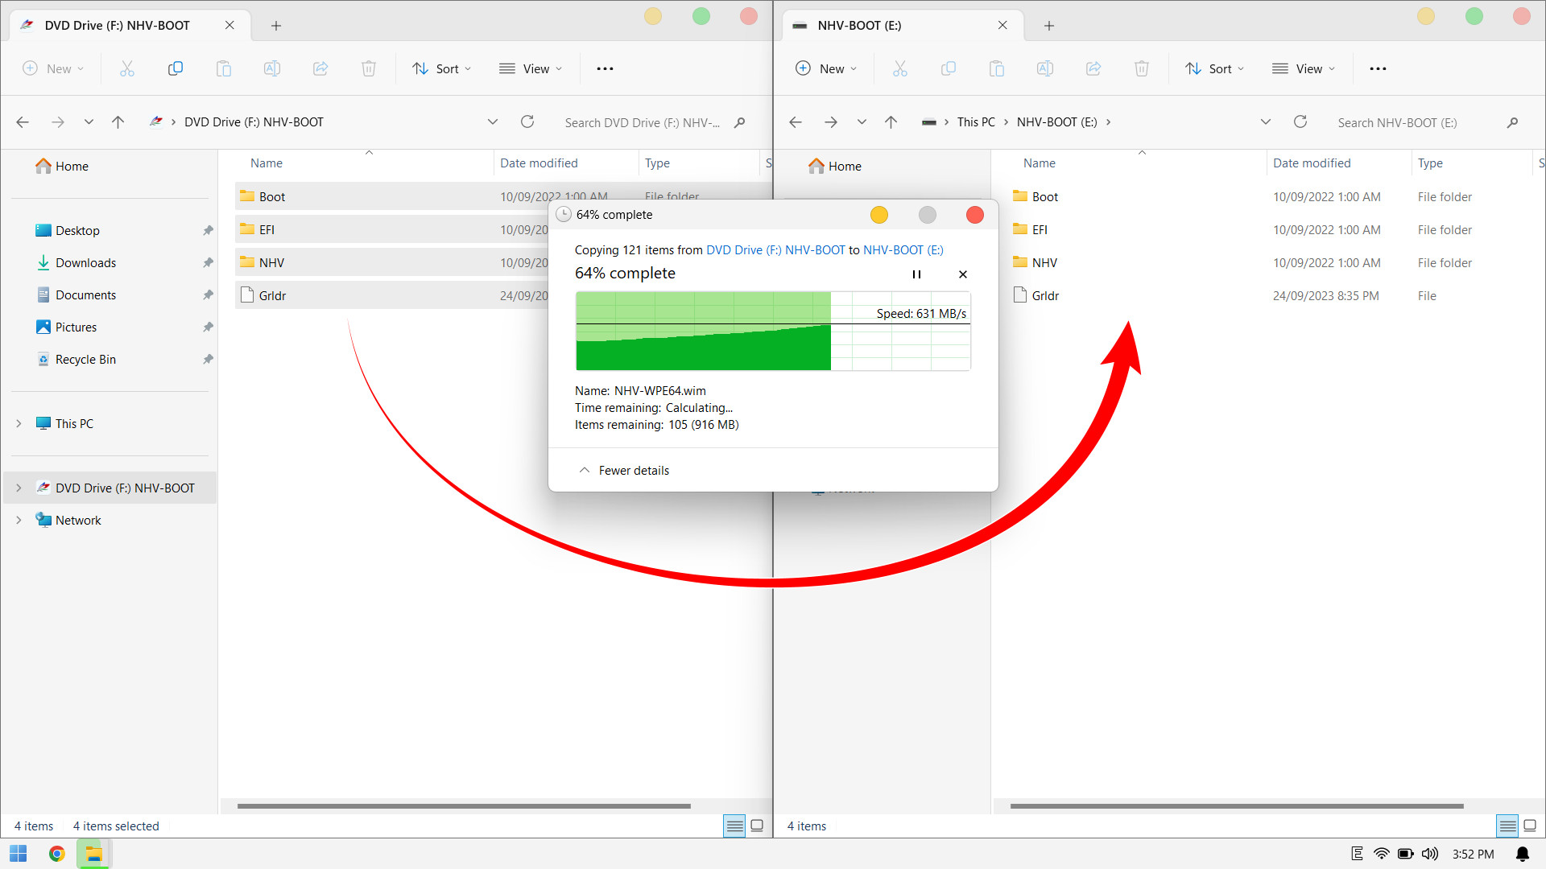Open the Sort dropdown in left window
This screenshot has width=1546, height=869.
(x=441, y=68)
